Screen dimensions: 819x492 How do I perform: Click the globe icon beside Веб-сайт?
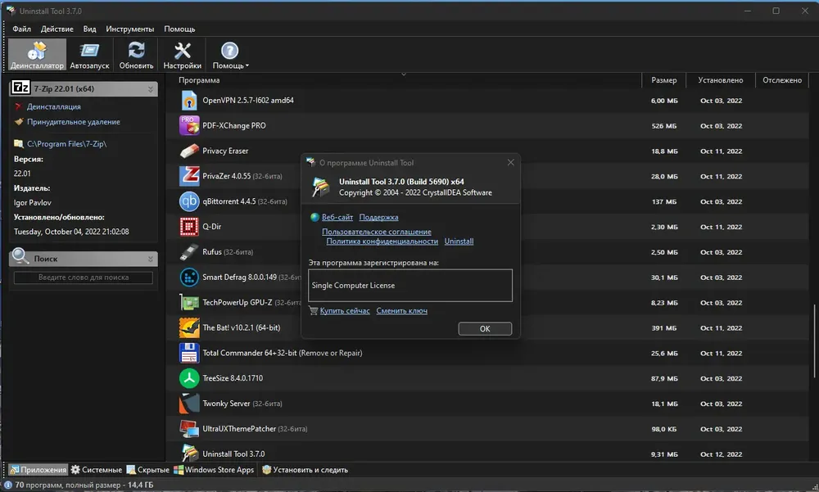(x=314, y=217)
